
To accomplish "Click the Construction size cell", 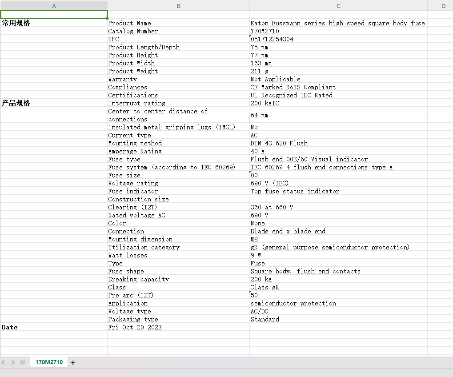I will click(x=179, y=199).
